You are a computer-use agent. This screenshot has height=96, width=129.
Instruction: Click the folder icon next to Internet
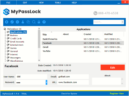pos(8,54)
